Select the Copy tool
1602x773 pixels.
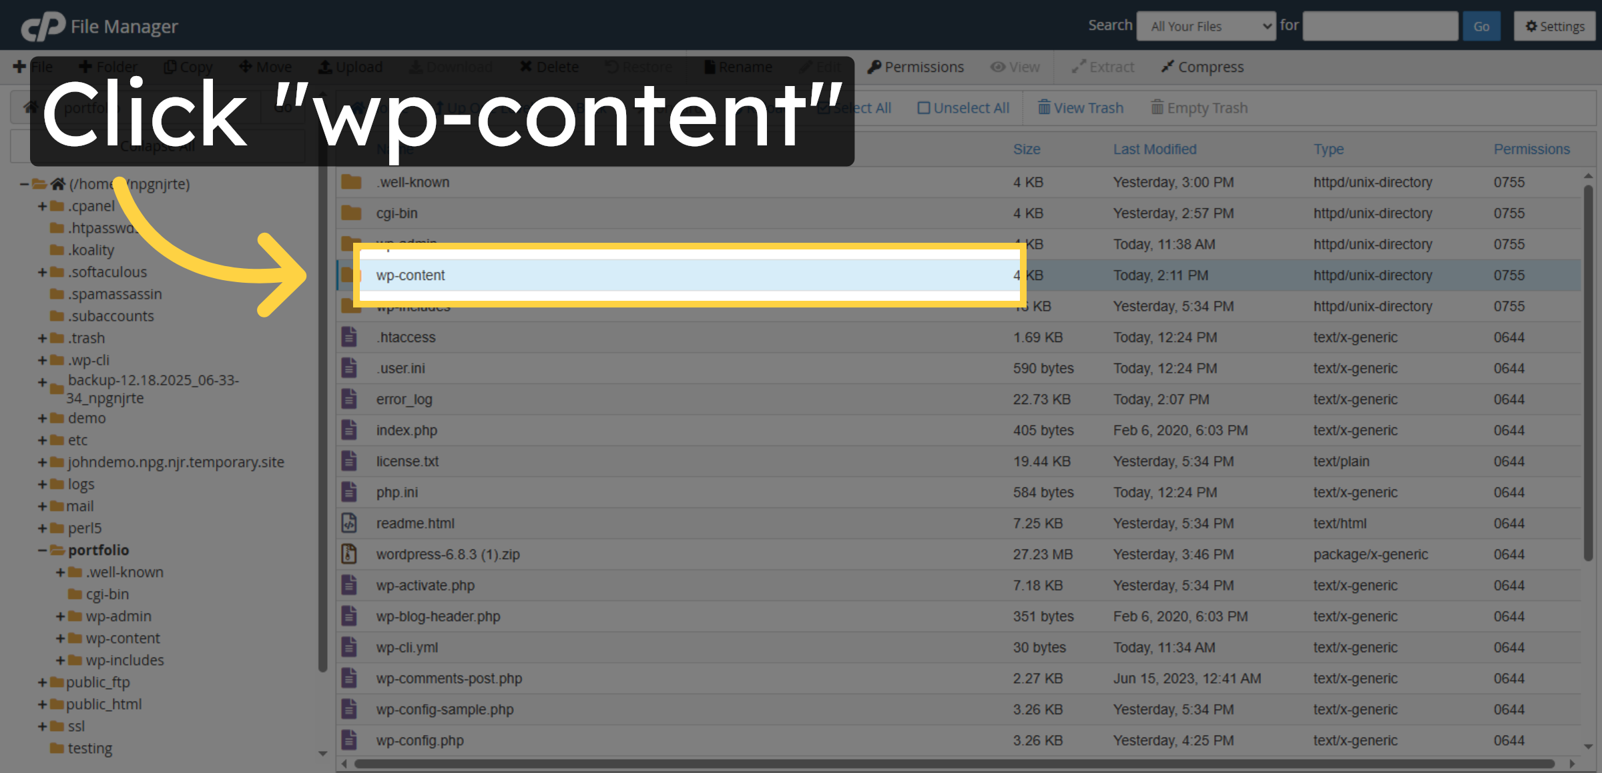(188, 67)
